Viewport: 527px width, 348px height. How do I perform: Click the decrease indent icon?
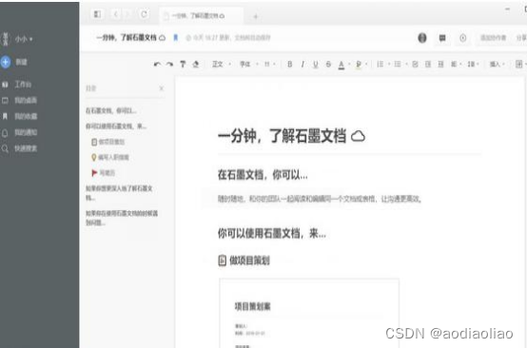coord(428,64)
